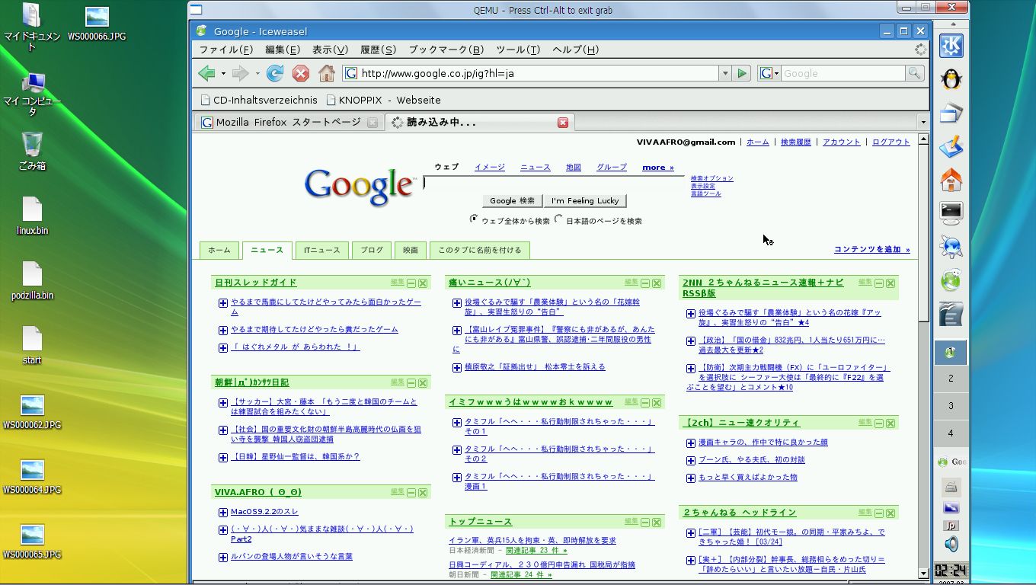The image size is (1036, 585).
Task: Switch to the 映画 page tab
Action: tap(411, 250)
